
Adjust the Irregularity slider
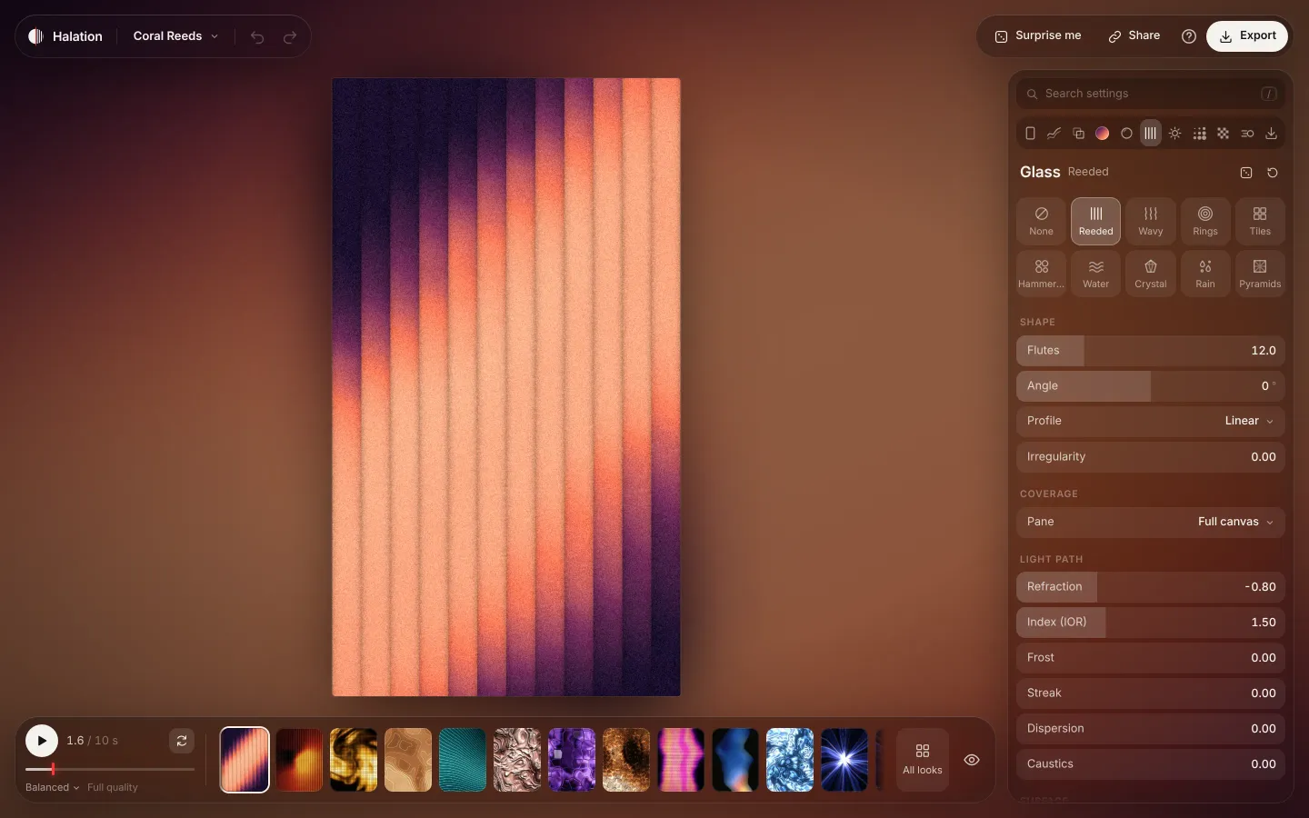click(x=1151, y=457)
